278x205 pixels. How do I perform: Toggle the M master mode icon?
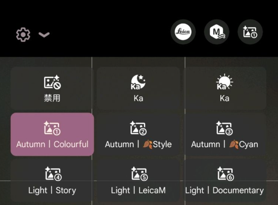[x=217, y=32]
